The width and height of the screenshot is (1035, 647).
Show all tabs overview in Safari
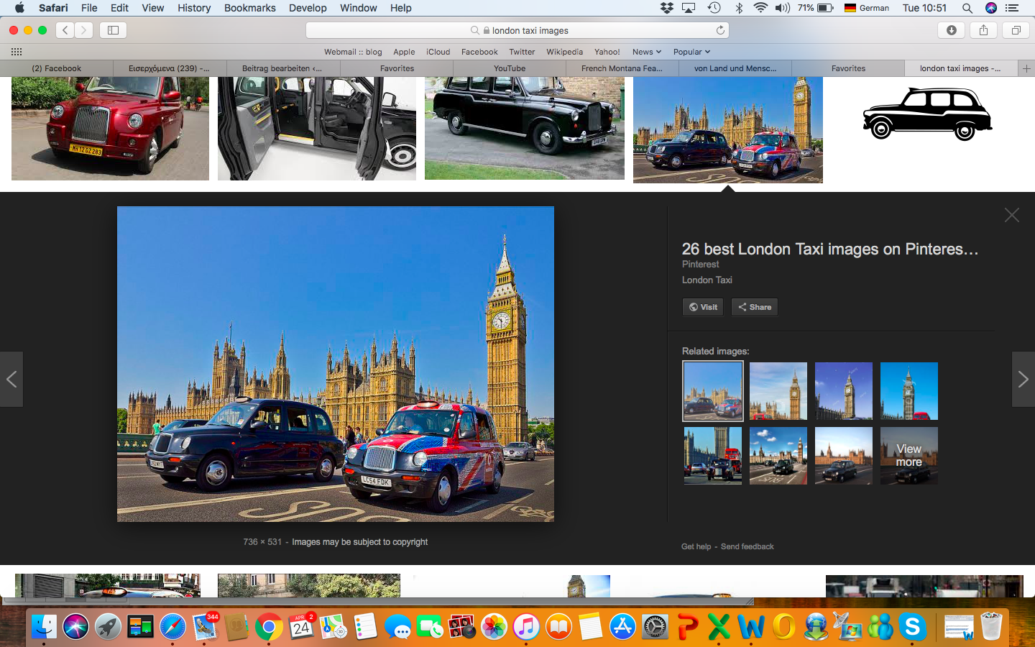coord(1016,30)
